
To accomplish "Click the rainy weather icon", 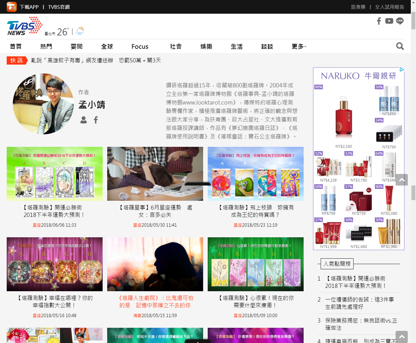I will (x=80, y=31).
